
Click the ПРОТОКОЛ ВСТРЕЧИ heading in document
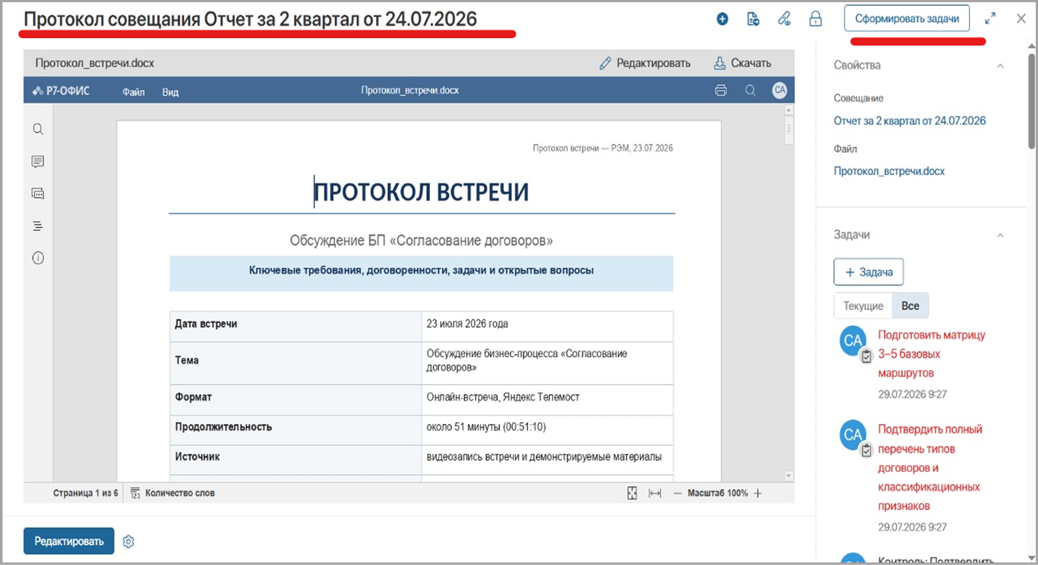pos(421,192)
